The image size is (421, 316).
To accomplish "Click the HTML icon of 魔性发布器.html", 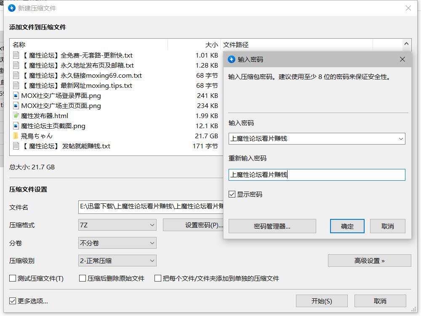I will click(x=16, y=116).
